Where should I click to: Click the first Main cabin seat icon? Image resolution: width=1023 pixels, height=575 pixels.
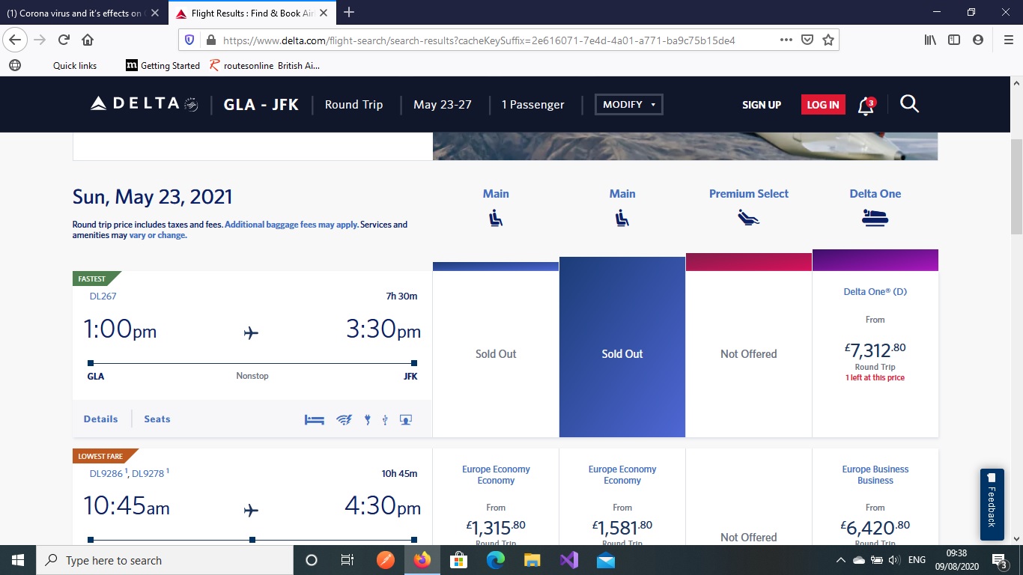click(x=496, y=218)
